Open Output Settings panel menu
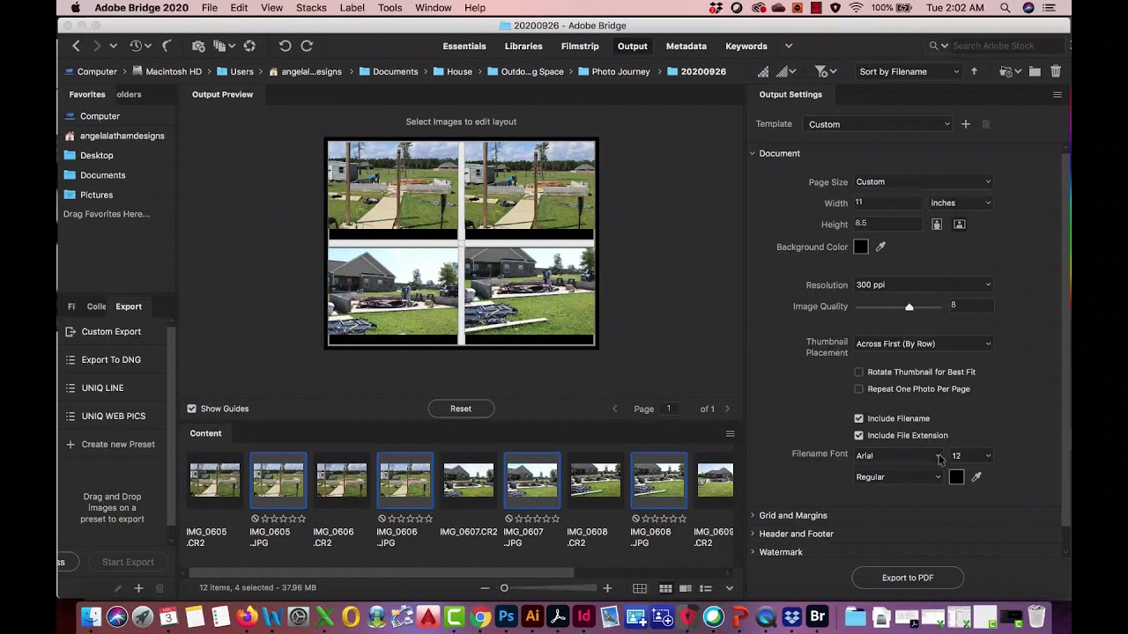 (x=1057, y=94)
